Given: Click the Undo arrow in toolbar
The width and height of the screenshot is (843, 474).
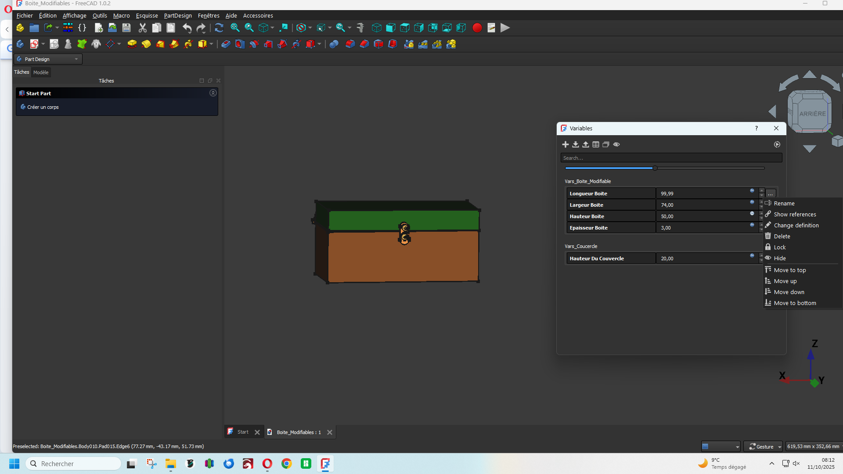Looking at the screenshot, I should (187, 28).
